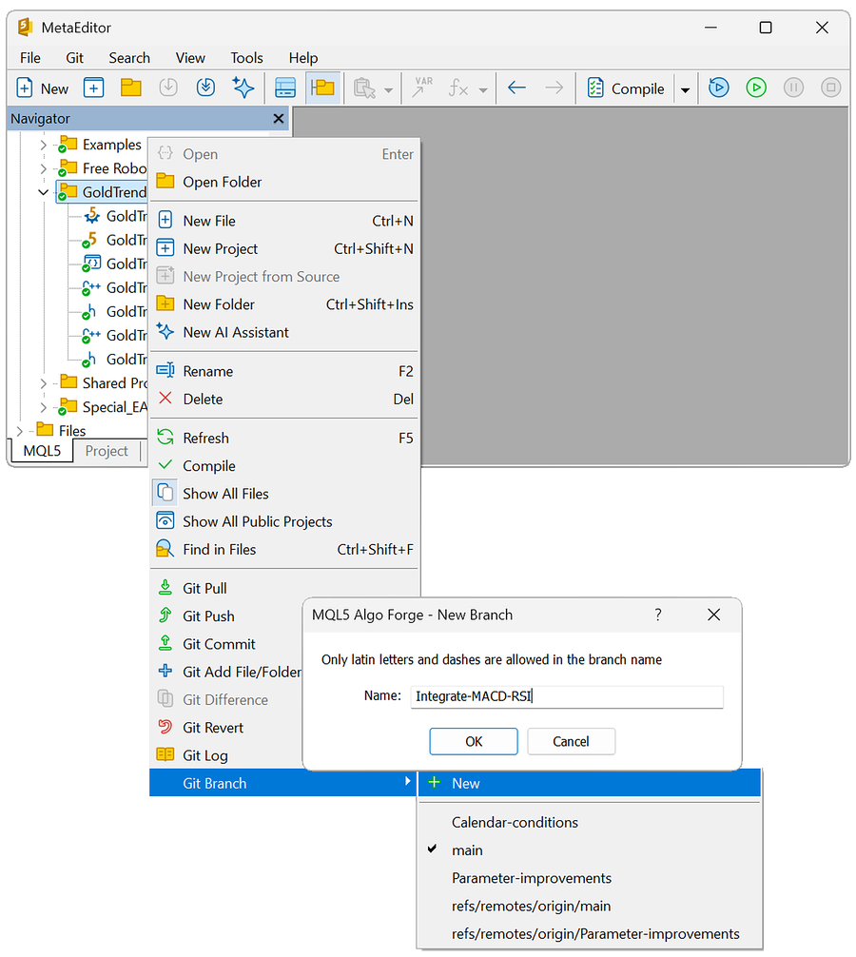Choose Open Folder in context menu
Viewport: 856px width, 957px height.
tap(284, 182)
